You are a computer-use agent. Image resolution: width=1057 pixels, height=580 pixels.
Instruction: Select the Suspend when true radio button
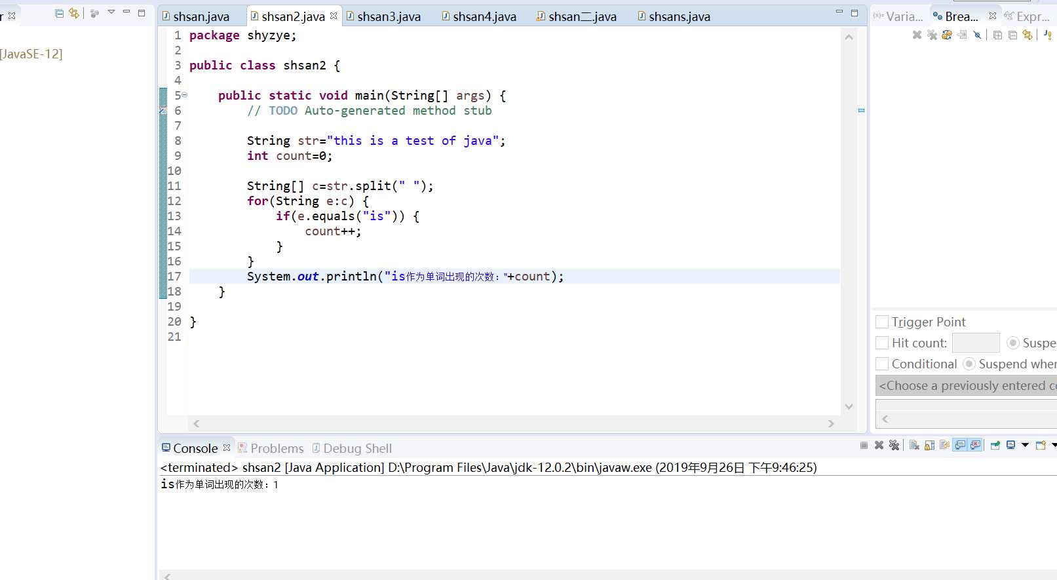[x=969, y=364]
